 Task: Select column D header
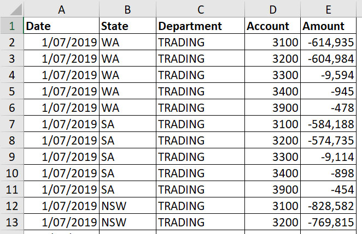(x=273, y=9)
